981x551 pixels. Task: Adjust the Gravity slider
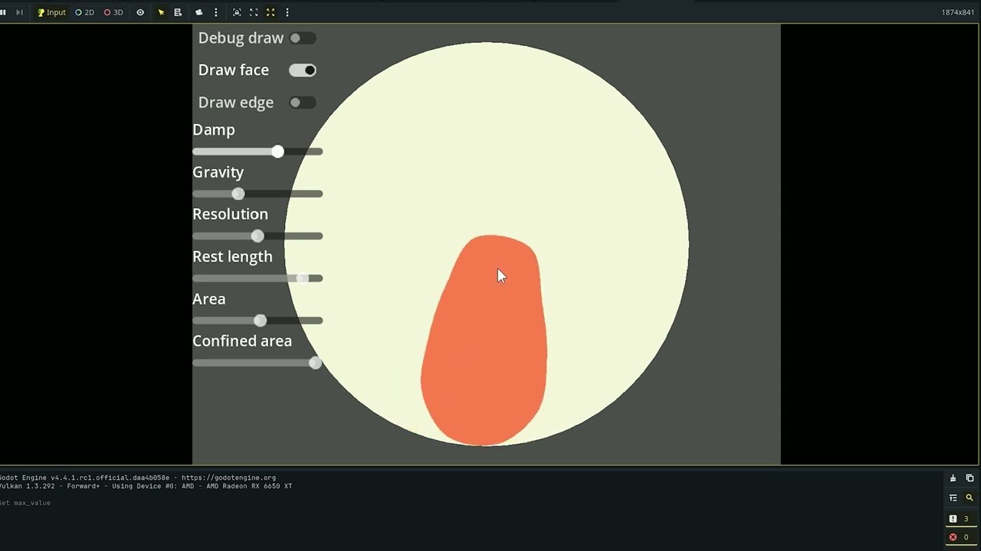pyautogui.click(x=258, y=194)
